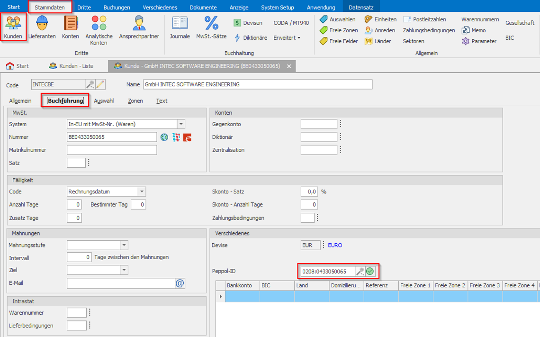540x337 pixels.
Task: Open Lieferanten from the ribbon
Action: click(42, 27)
